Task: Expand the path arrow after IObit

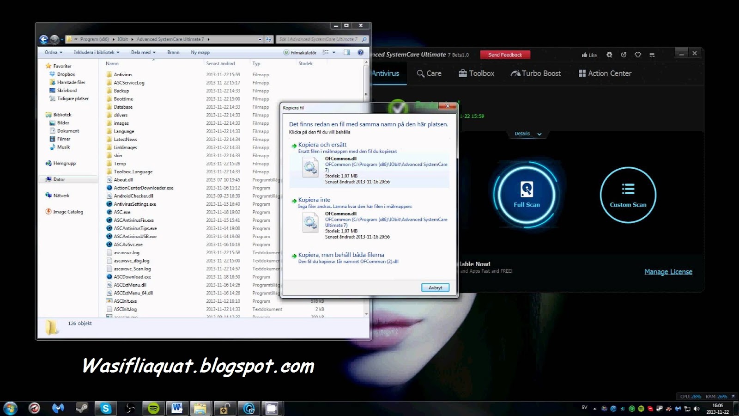Action: point(133,39)
